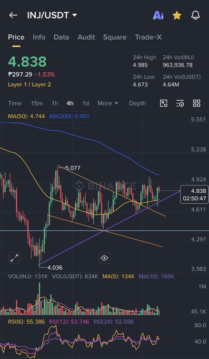Tap the 24h Vol(USDT) 4.64M value
The image size is (209, 359).
171,84
